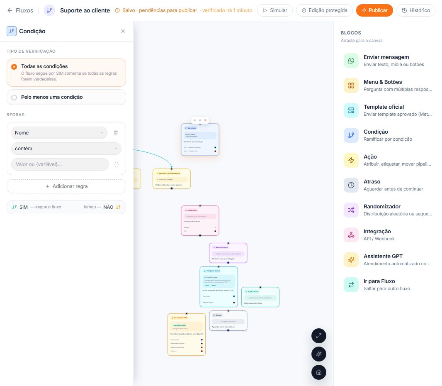Click the sparkle auto-layout canvas button
The image size is (442, 386).
[319, 354]
